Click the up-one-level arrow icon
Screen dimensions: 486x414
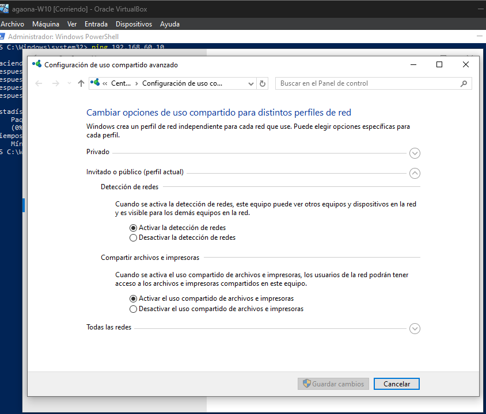point(81,83)
